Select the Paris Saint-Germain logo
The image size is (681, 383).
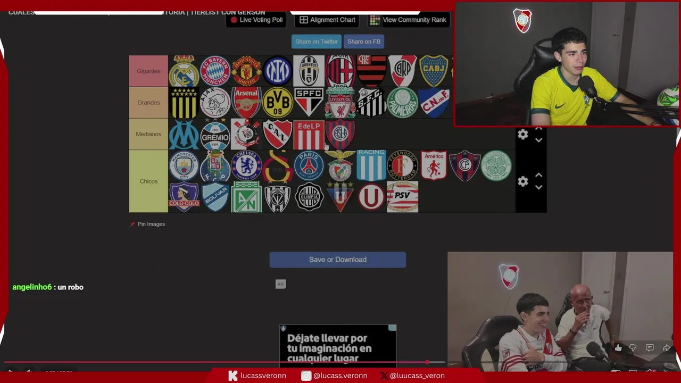(309, 166)
